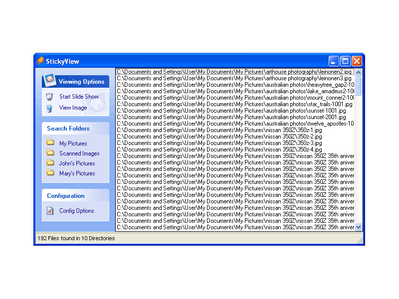
Task: Click the Mary's Pictures folder icon
Action: [50, 172]
